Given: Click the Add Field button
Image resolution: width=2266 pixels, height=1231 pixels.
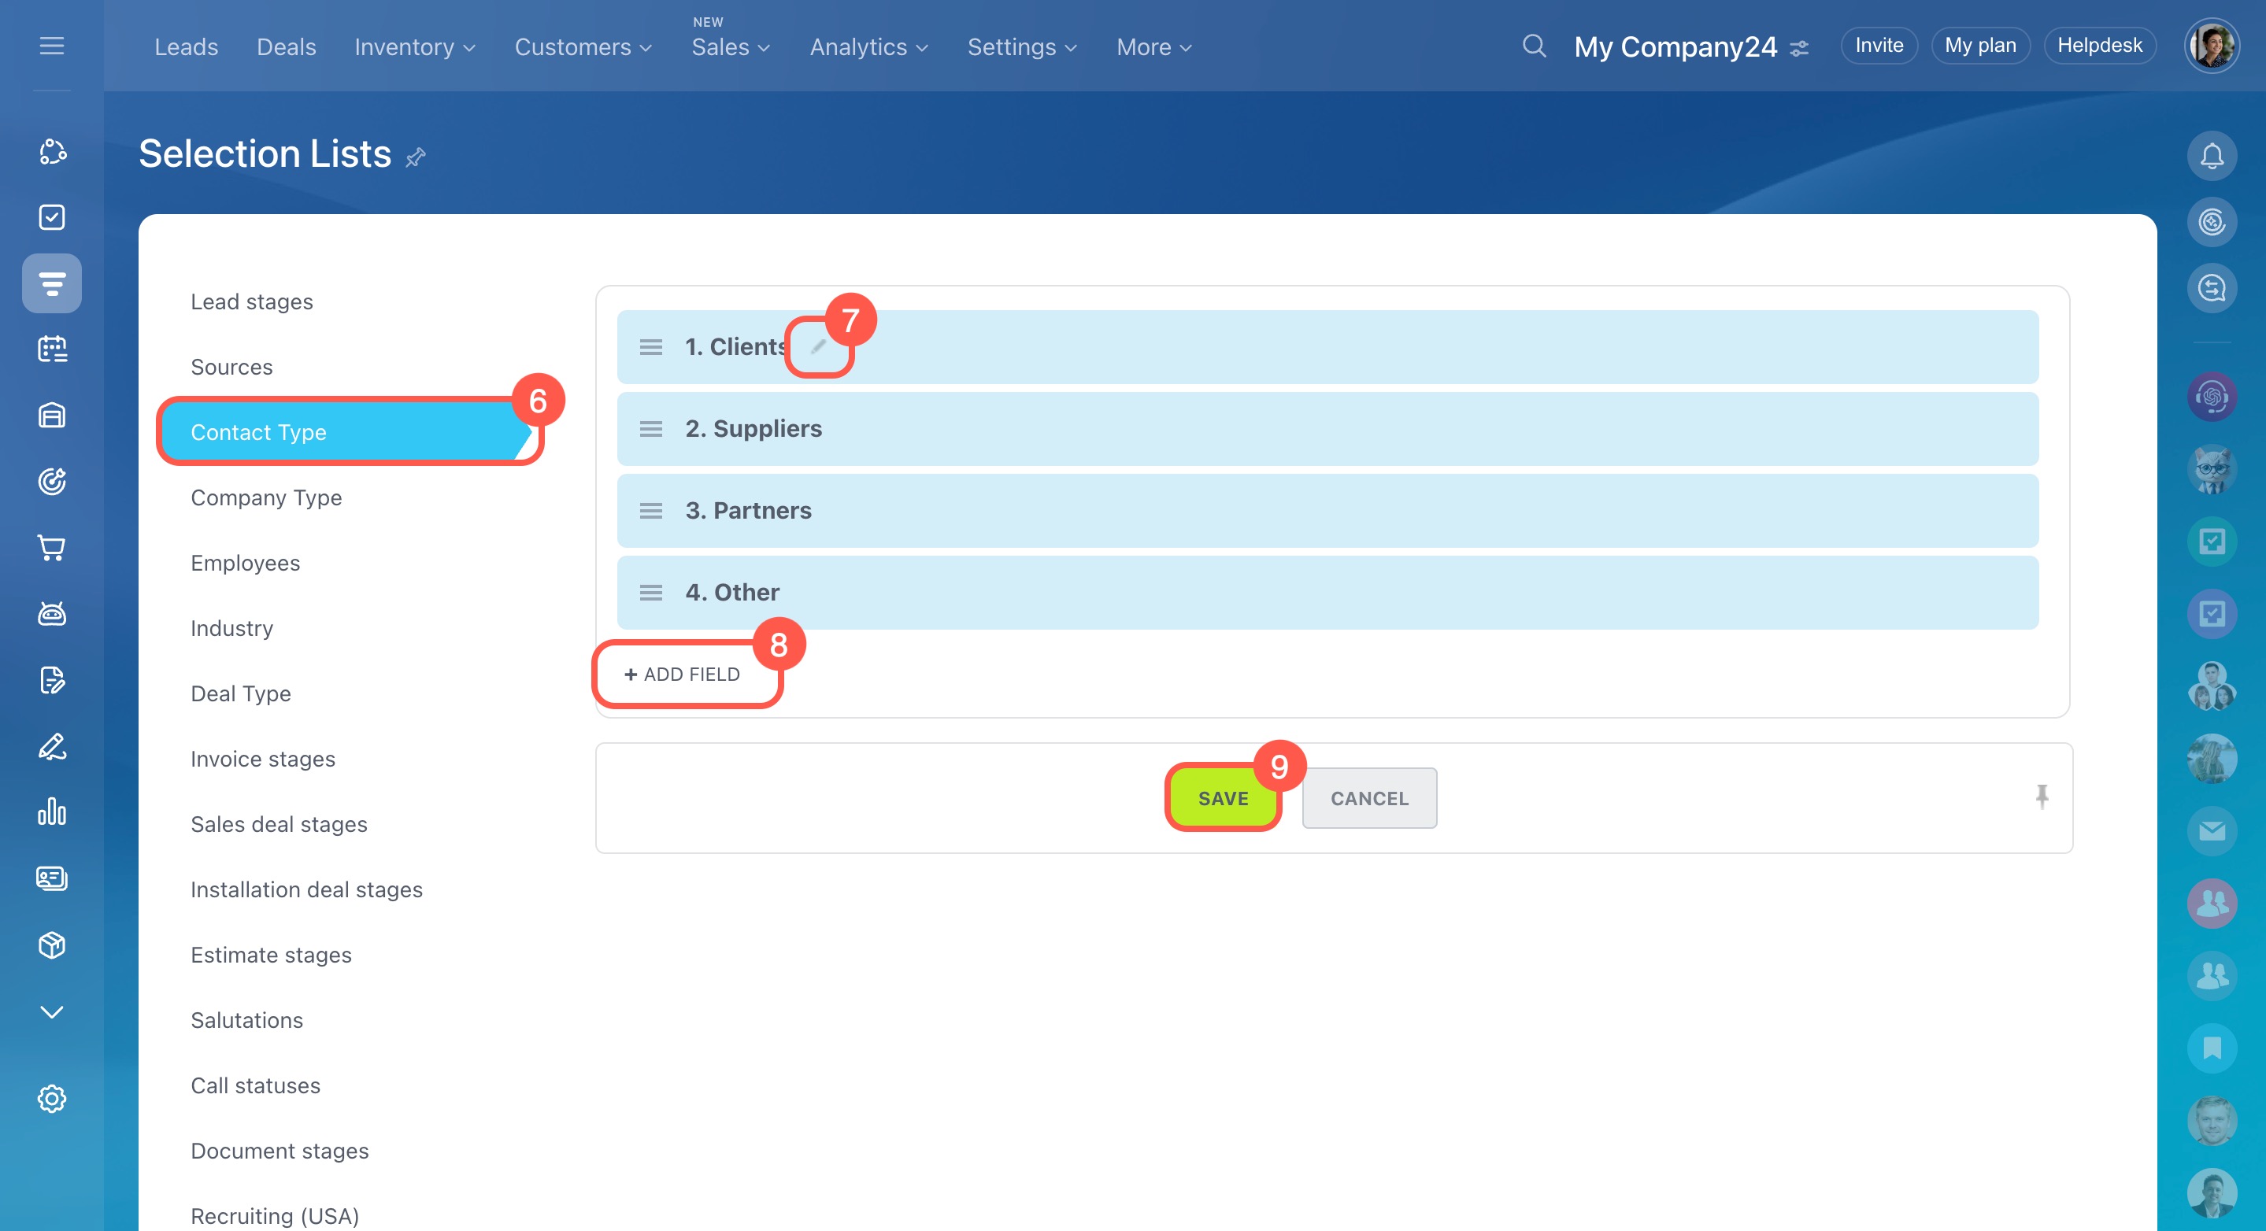Looking at the screenshot, I should (683, 675).
